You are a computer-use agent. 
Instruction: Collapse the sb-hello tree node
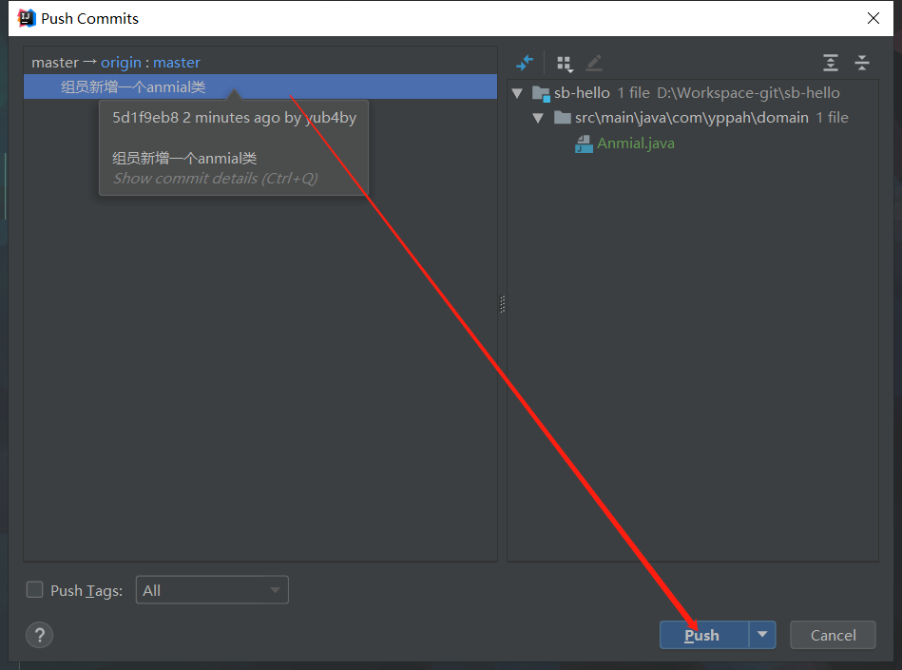point(517,93)
